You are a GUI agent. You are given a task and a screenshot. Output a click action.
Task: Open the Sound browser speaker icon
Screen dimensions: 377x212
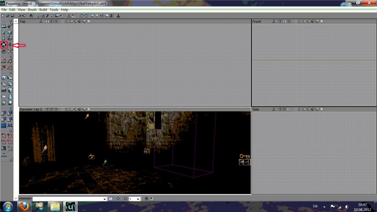tap(52, 15)
